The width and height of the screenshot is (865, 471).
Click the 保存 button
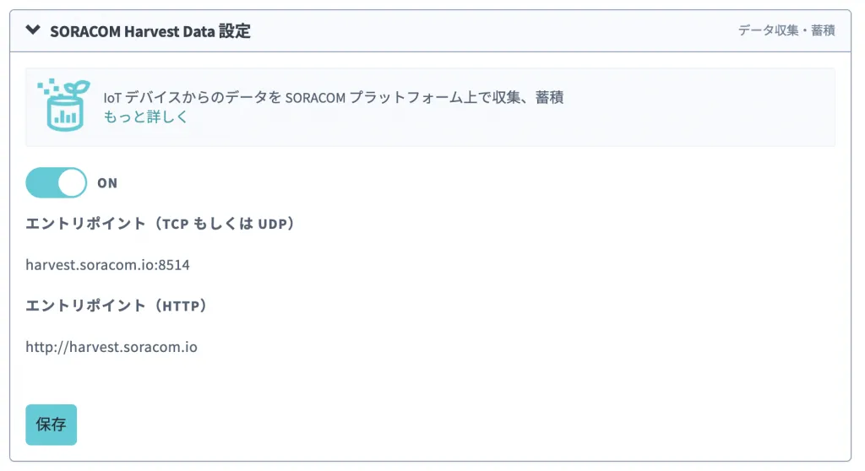coord(52,425)
